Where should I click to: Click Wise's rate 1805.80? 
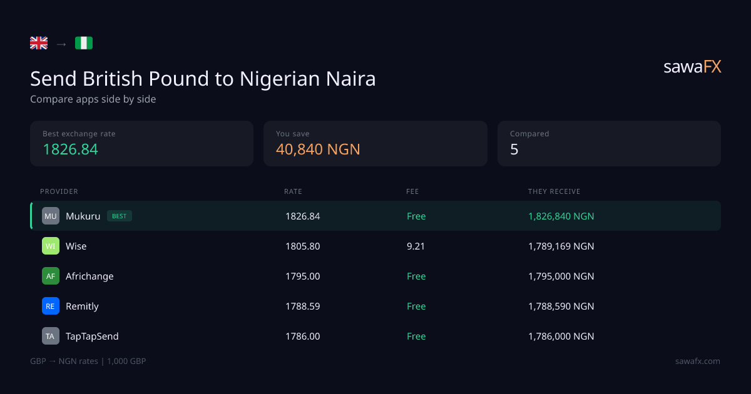303,246
